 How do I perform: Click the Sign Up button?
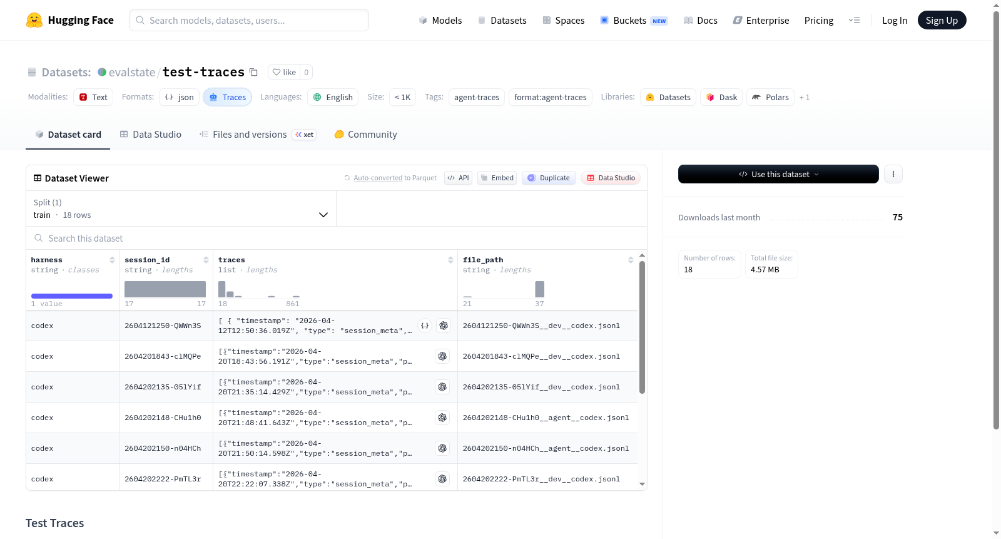tap(942, 20)
